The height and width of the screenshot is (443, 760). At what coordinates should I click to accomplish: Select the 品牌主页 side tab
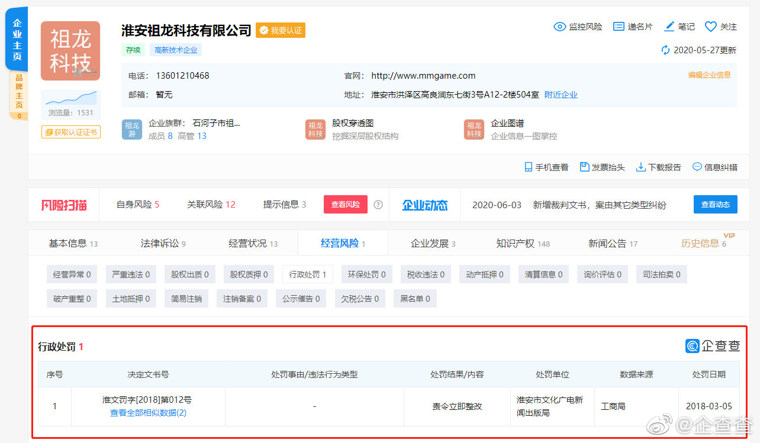coord(18,95)
